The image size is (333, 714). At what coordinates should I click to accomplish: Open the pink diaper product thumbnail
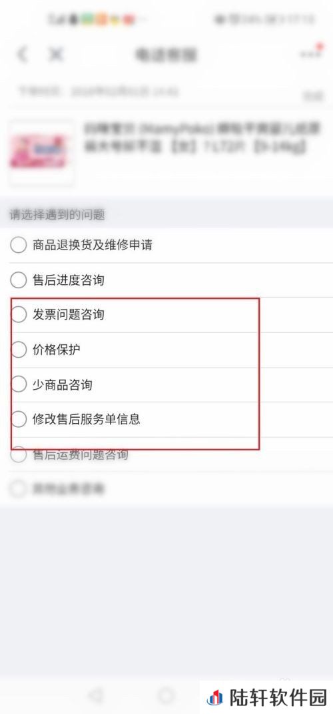(x=41, y=153)
